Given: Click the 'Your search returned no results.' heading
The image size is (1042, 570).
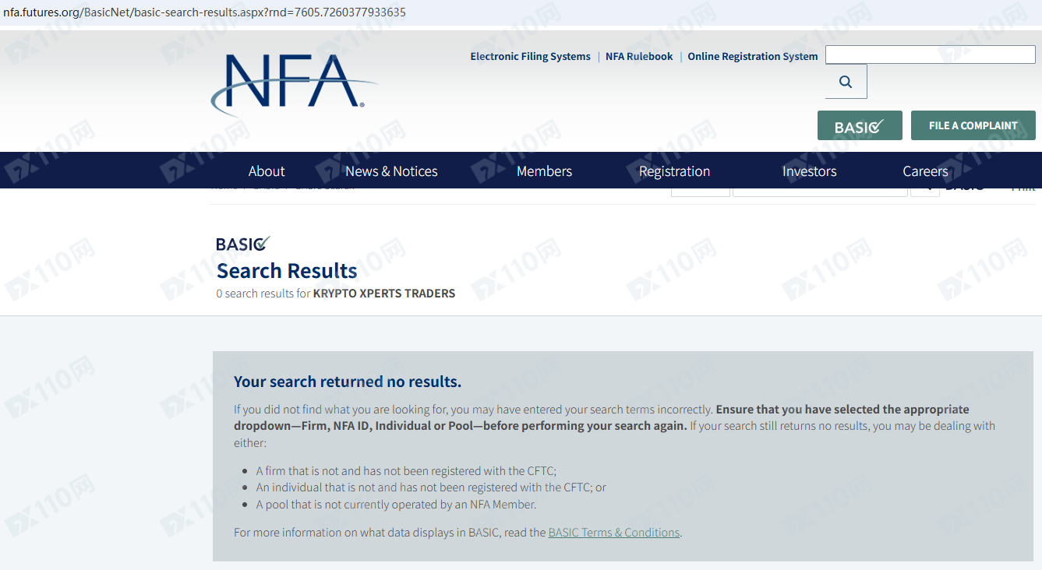Looking at the screenshot, I should pyautogui.click(x=348, y=382).
